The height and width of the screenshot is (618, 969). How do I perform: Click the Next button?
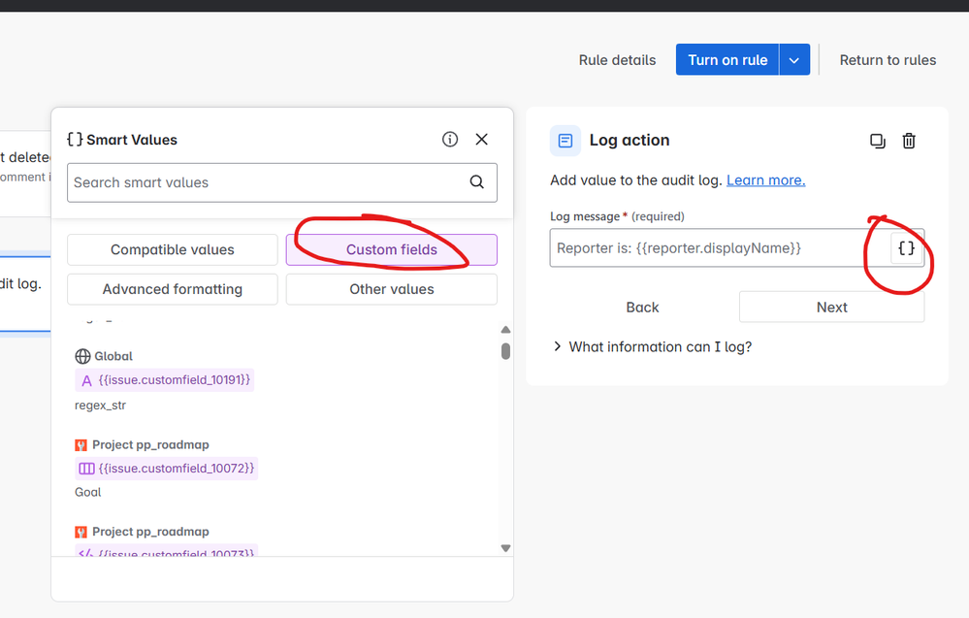pyautogui.click(x=832, y=308)
